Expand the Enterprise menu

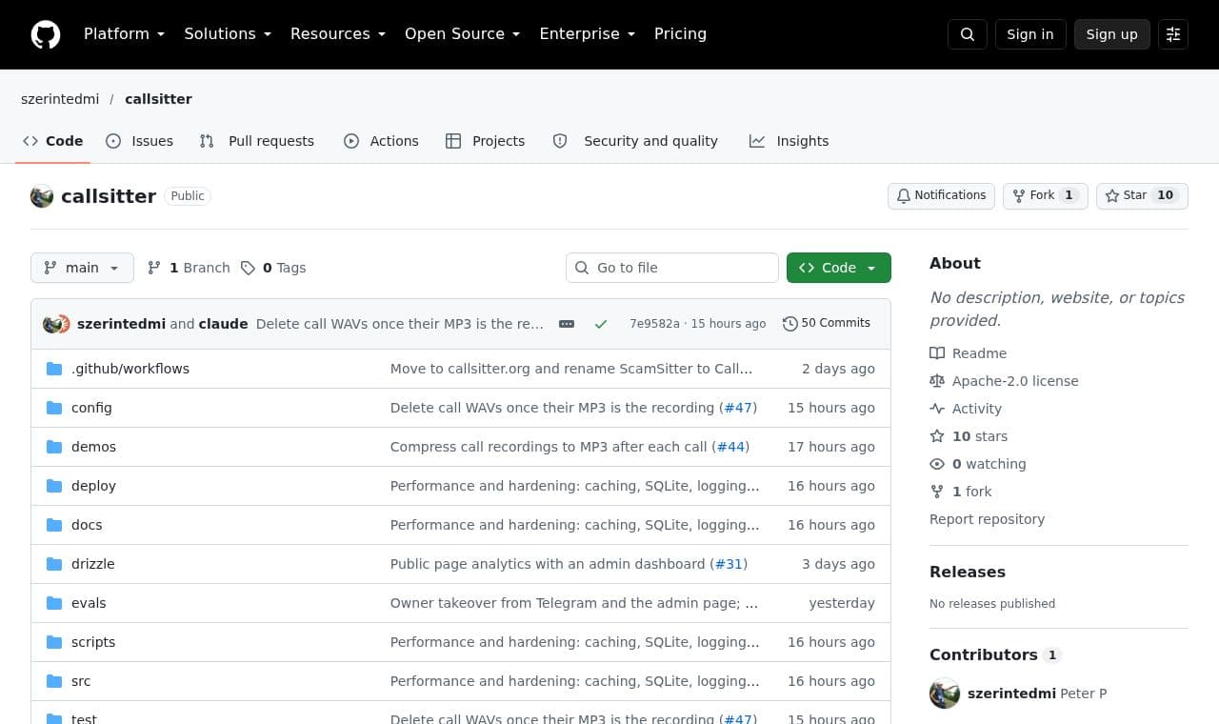coord(587,34)
